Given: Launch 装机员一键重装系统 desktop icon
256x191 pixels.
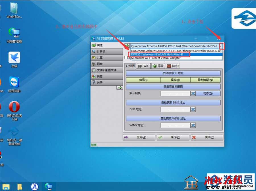Looking at the screenshot, I should pos(14,136).
